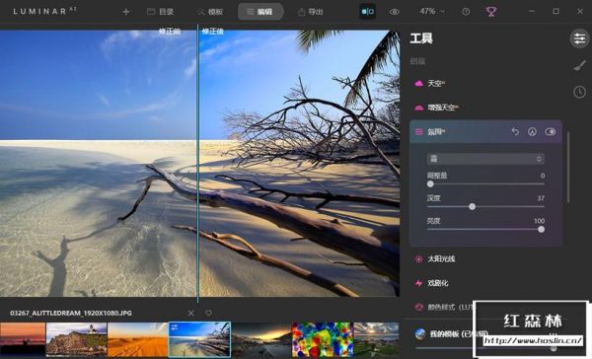
Task: Select the highlighted beach tree thumbnail
Action: pyautogui.click(x=199, y=339)
